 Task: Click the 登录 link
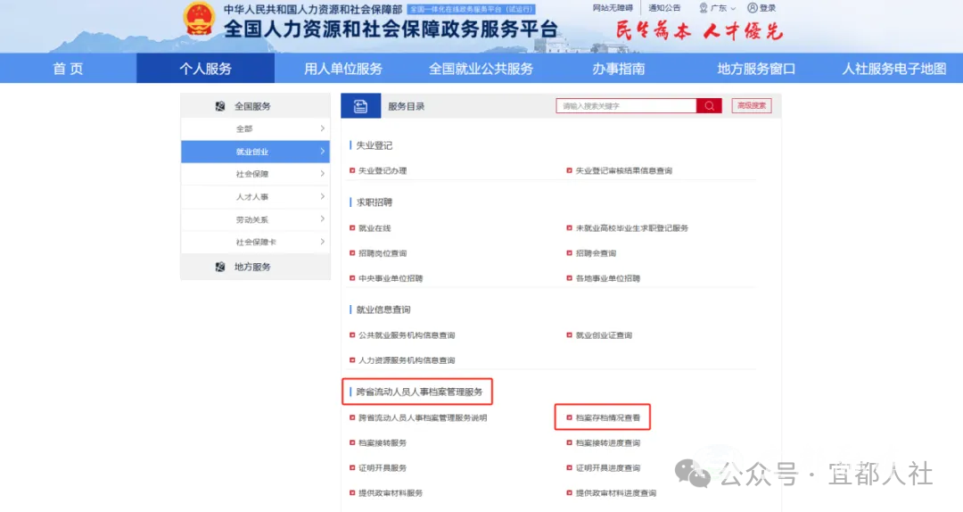pyautogui.click(x=768, y=8)
